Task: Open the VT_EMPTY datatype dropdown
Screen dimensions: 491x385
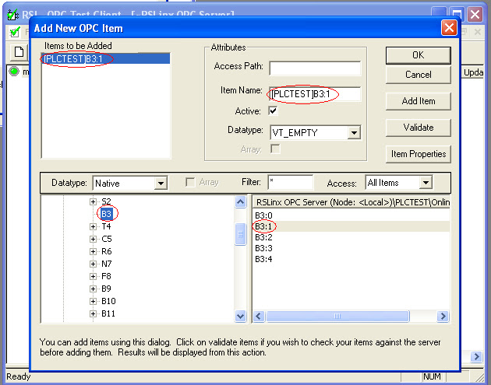Action: 354,133
